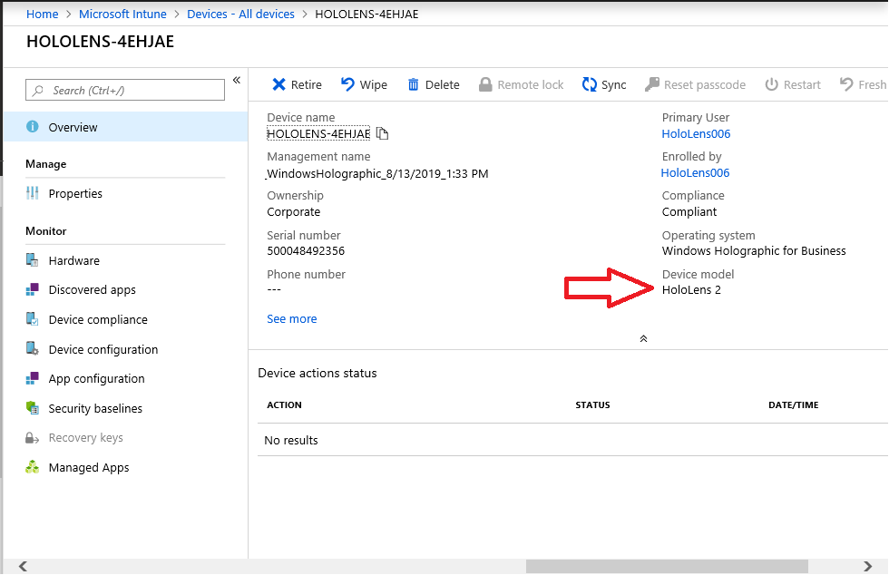The width and height of the screenshot is (889, 575).
Task: Click the Wipe device icon
Action: 347,84
